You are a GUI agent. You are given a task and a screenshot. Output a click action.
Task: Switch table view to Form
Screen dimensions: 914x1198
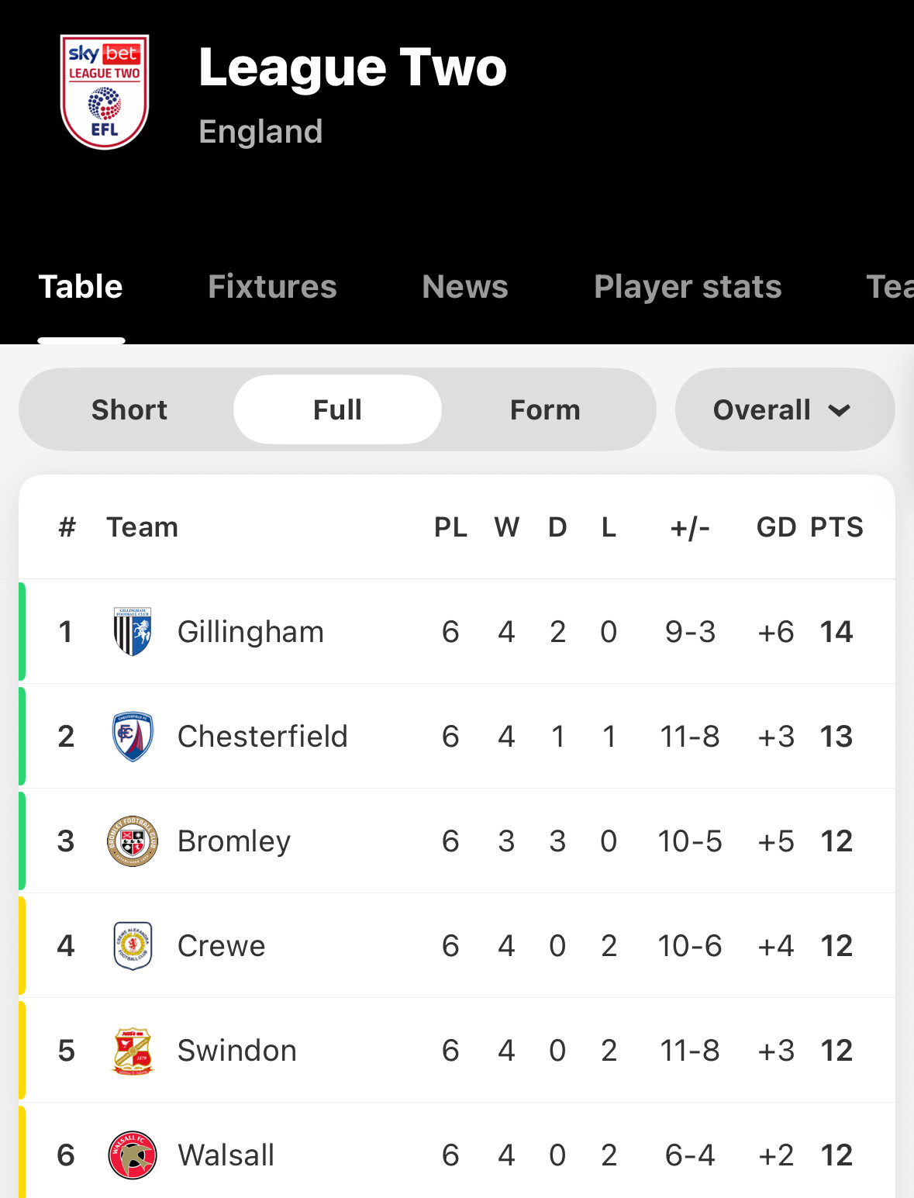click(545, 409)
